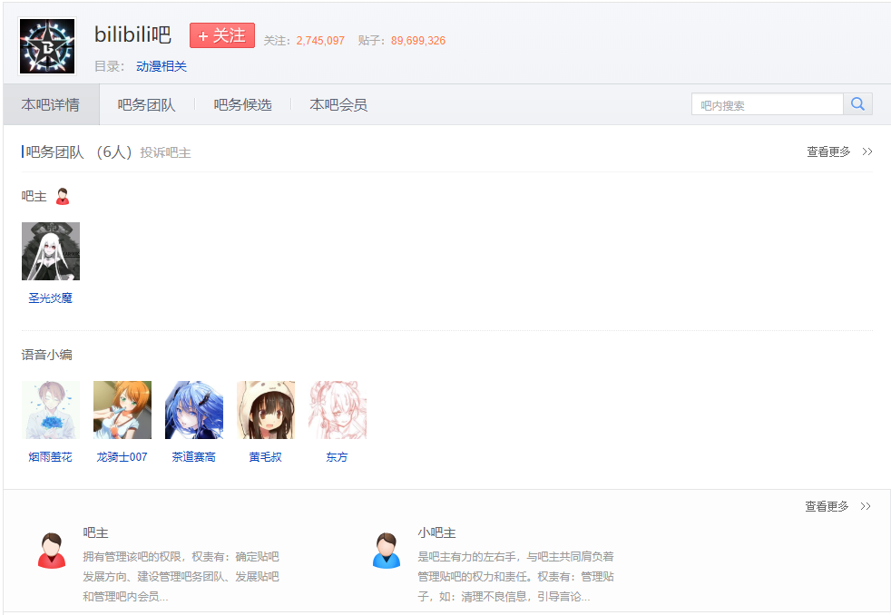Open the 动漫相关 category link

162,66
